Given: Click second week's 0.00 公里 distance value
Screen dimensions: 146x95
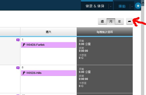Looking at the screenshot, I should 85,72.
